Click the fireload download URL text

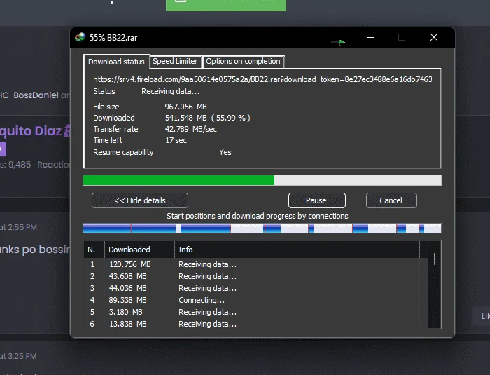pos(262,79)
